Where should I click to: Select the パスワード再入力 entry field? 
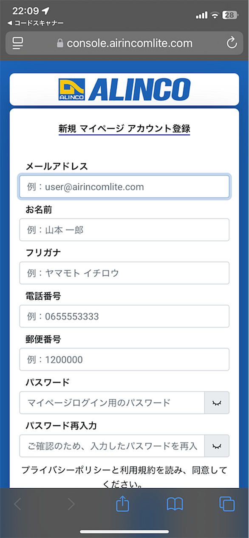[x=112, y=446]
